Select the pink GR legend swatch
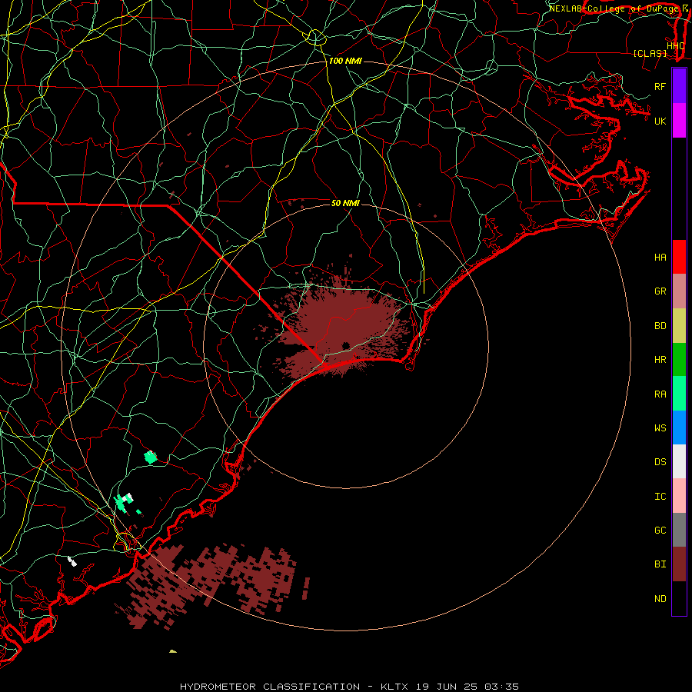This screenshot has width=692, height=692. pyautogui.click(x=679, y=291)
